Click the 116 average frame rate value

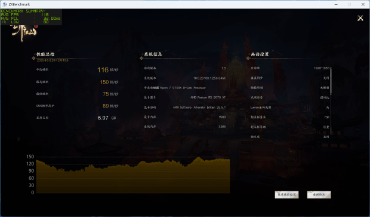point(103,70)
